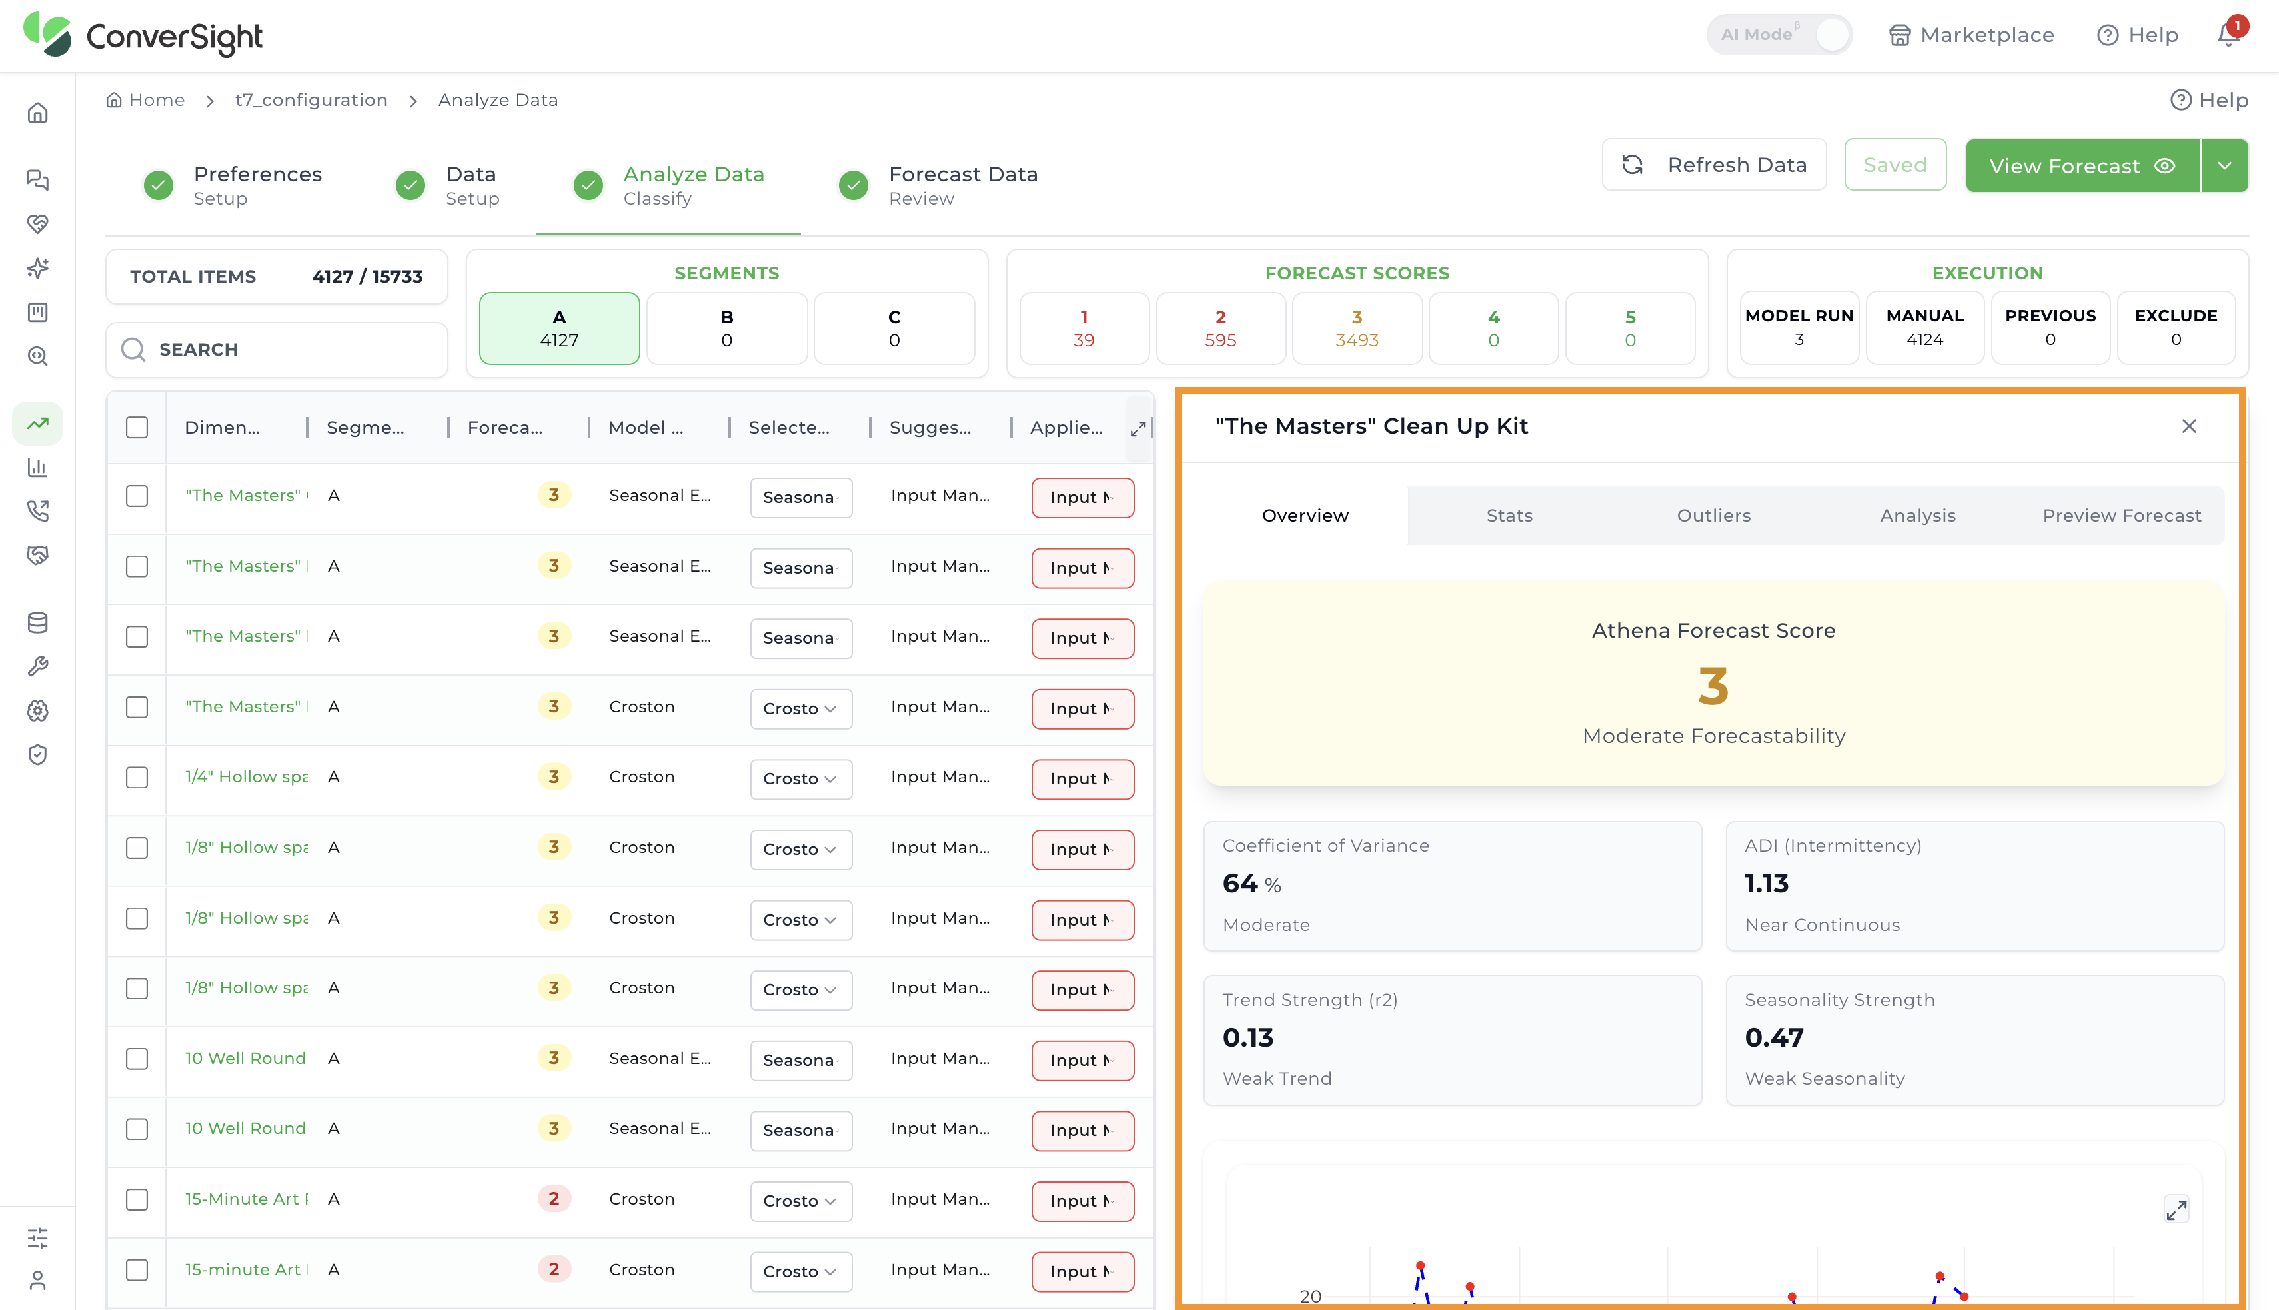
Task: Click the SEARCH input field
Action: (277, 350)
